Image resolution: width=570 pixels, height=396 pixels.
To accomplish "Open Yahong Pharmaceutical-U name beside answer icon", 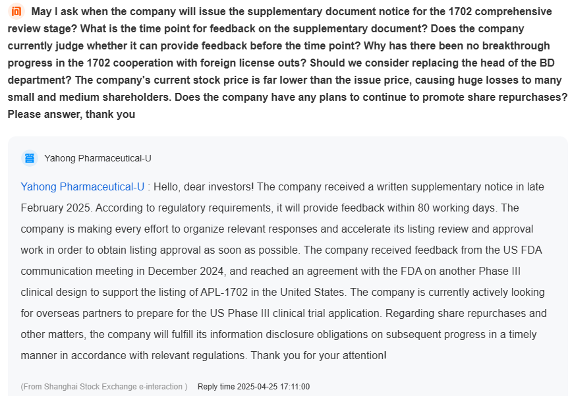I will (98, 158).
